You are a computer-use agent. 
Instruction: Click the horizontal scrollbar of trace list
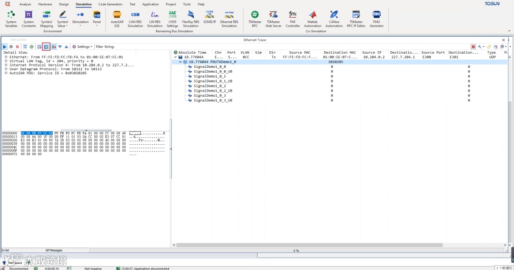(309, 245)
